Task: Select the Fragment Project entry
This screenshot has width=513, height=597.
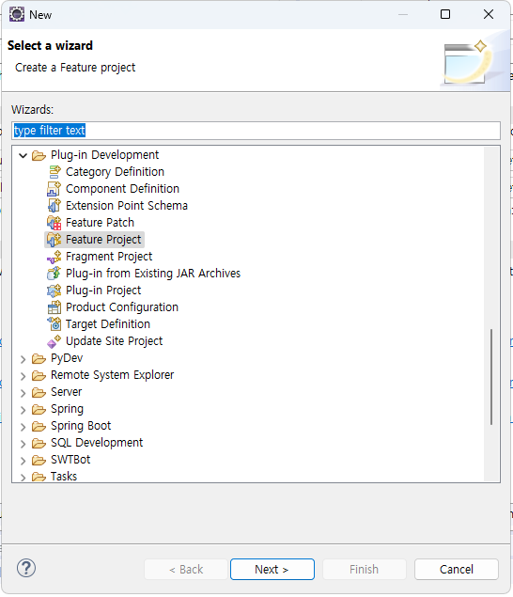Action: click(x=109, y=257)
